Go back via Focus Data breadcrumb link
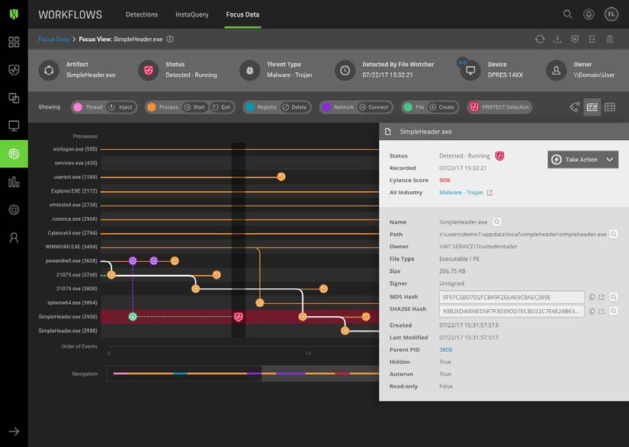Screen dimensions: 629x447 54,40
